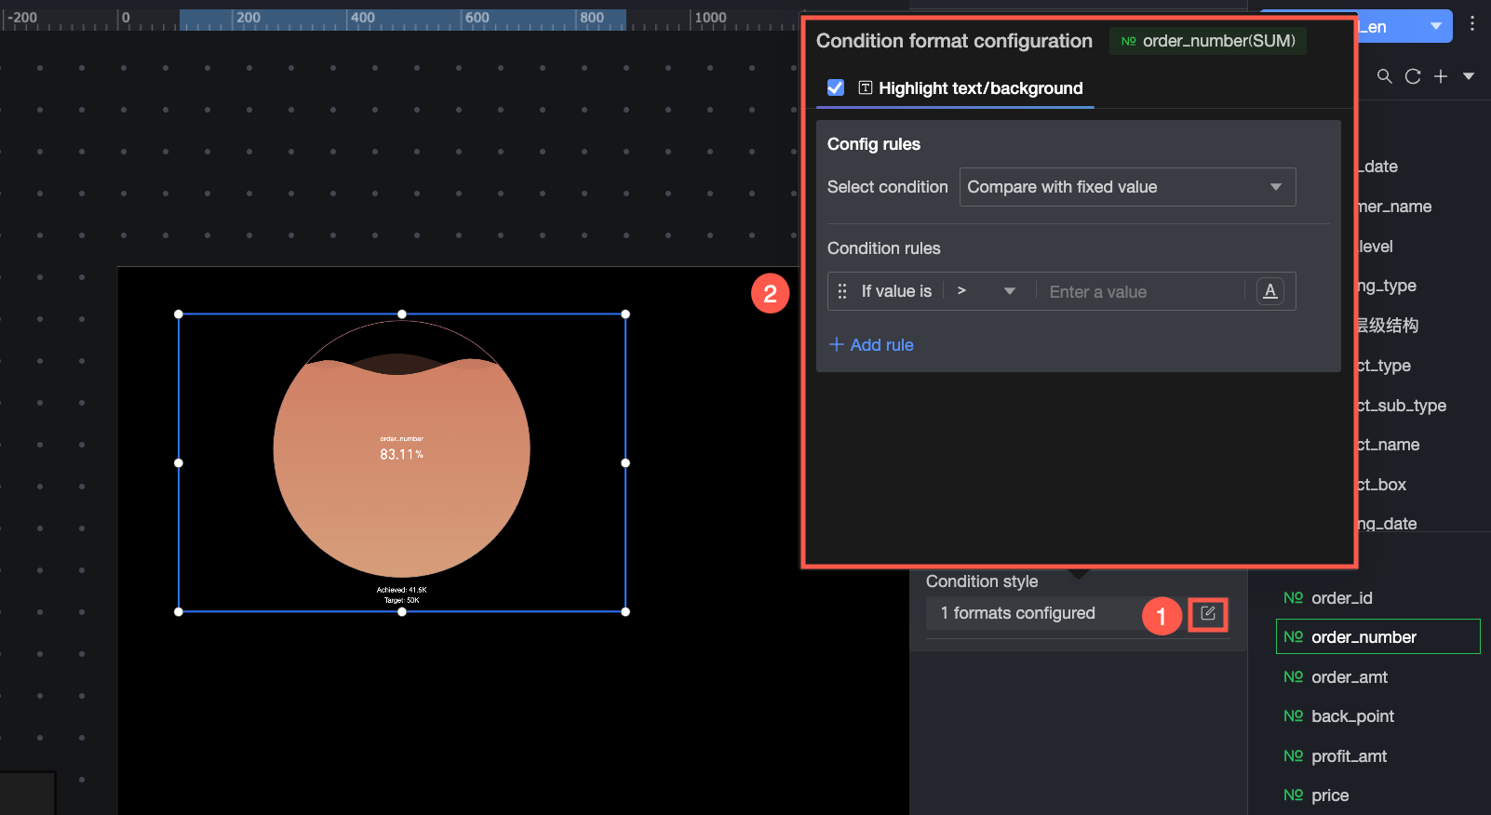Image resolution: width=1491 pixels, height=815 pixels.
Task: Click the rule drag handle icon
Action: [x=842, y=291]
